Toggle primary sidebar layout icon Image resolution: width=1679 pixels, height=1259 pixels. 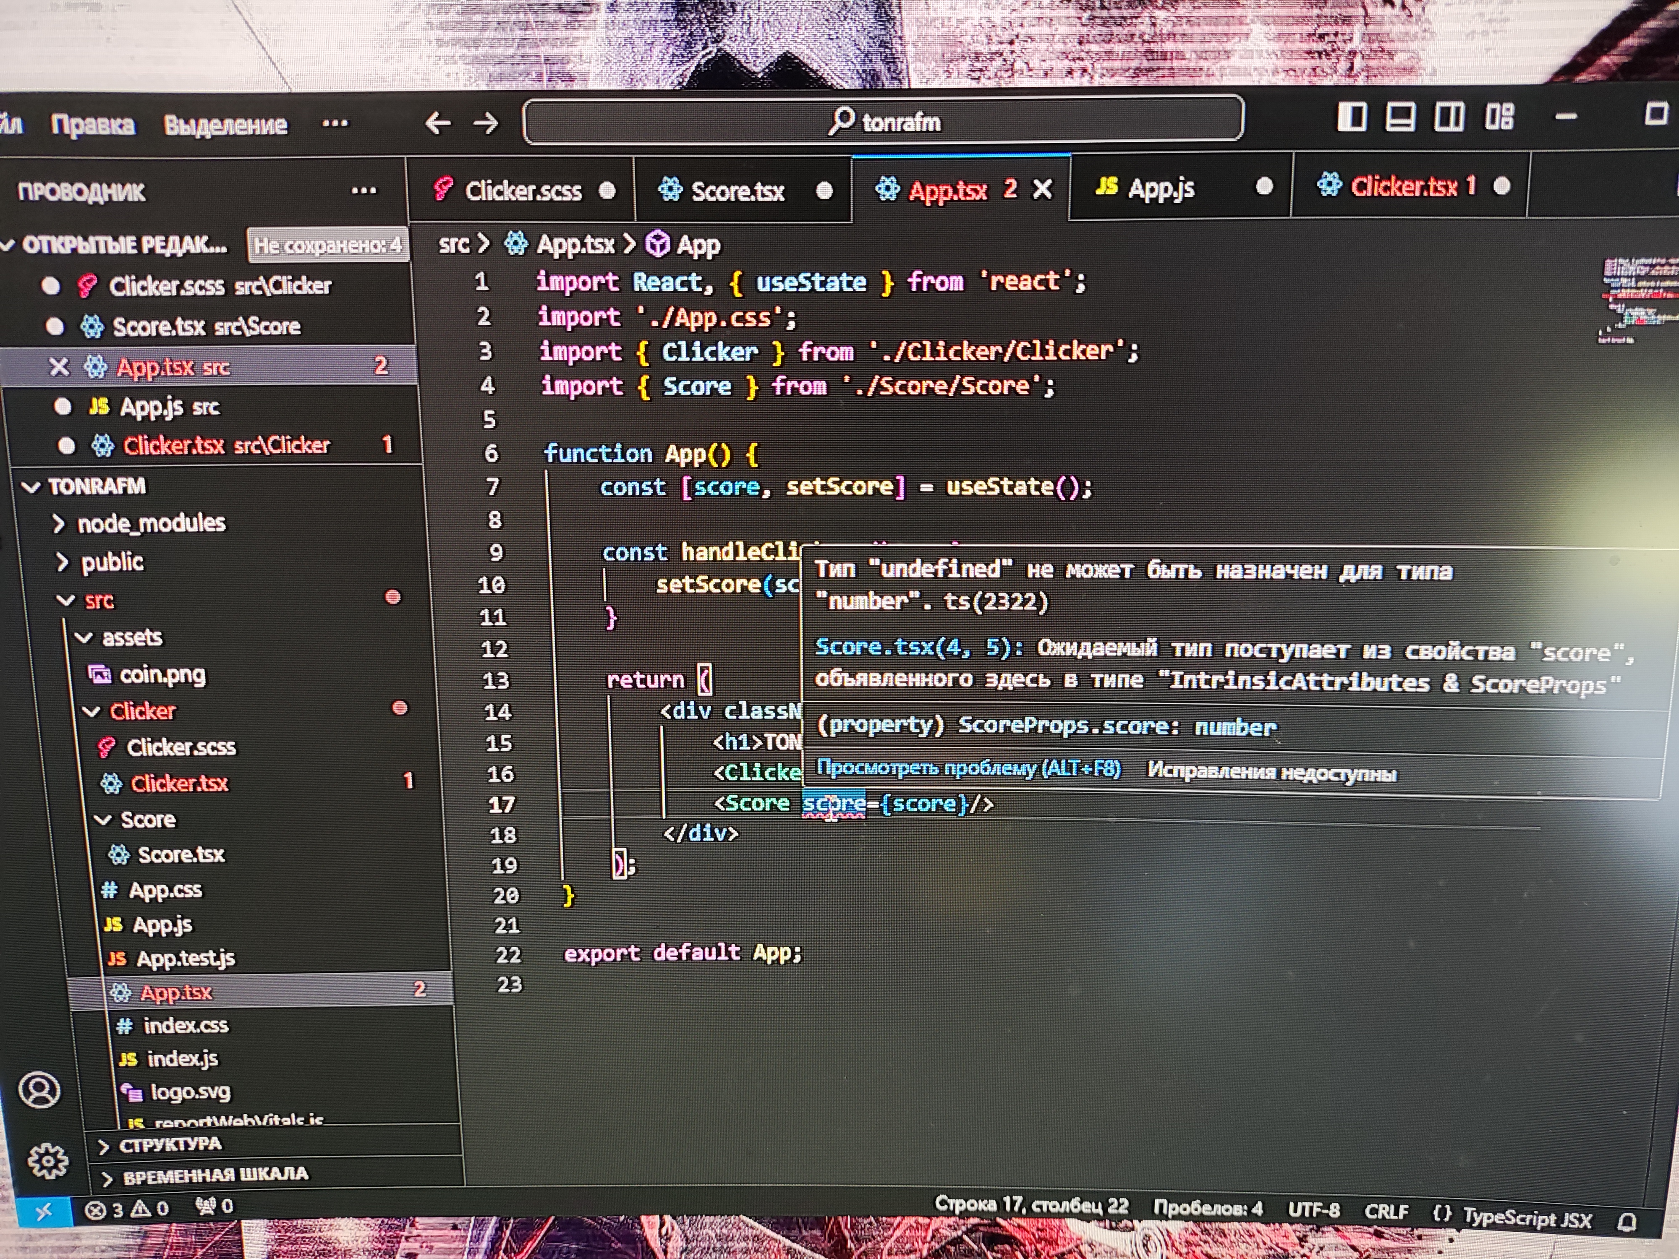[x=1351, y=118]
